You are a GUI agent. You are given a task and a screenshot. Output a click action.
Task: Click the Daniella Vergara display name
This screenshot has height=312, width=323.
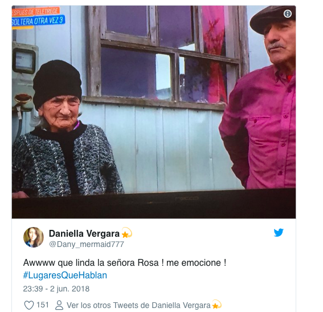click(84, 234)
